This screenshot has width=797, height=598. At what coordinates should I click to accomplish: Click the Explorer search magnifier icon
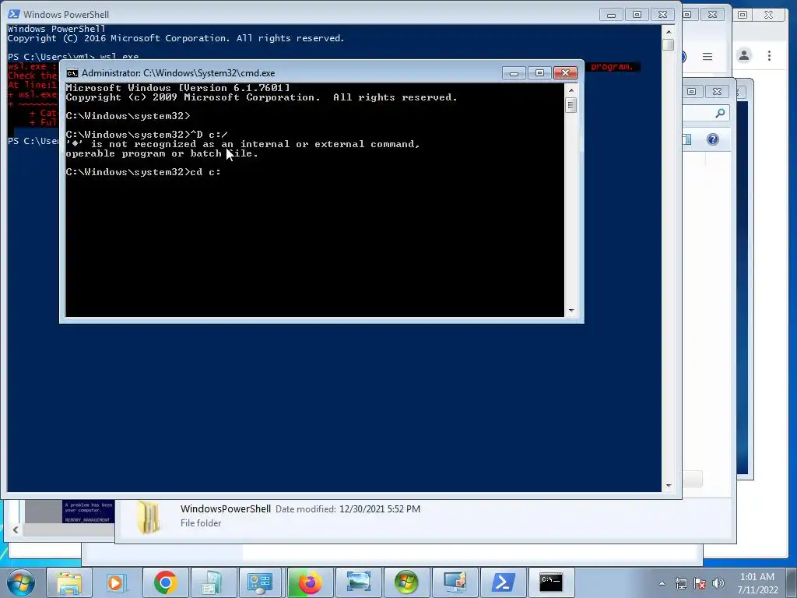pos(720,113)
